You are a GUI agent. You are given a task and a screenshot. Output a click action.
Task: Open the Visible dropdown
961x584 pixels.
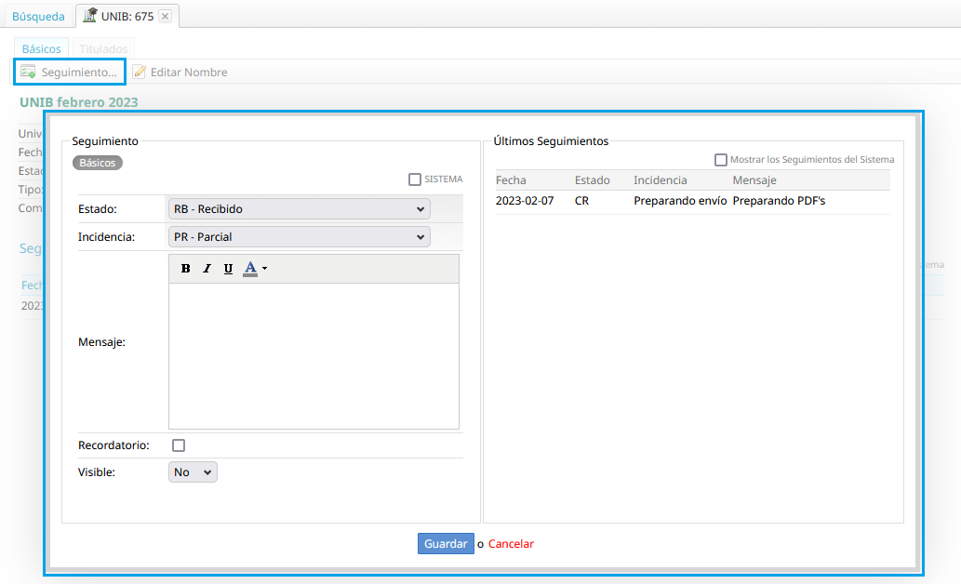tap(193, 472)
